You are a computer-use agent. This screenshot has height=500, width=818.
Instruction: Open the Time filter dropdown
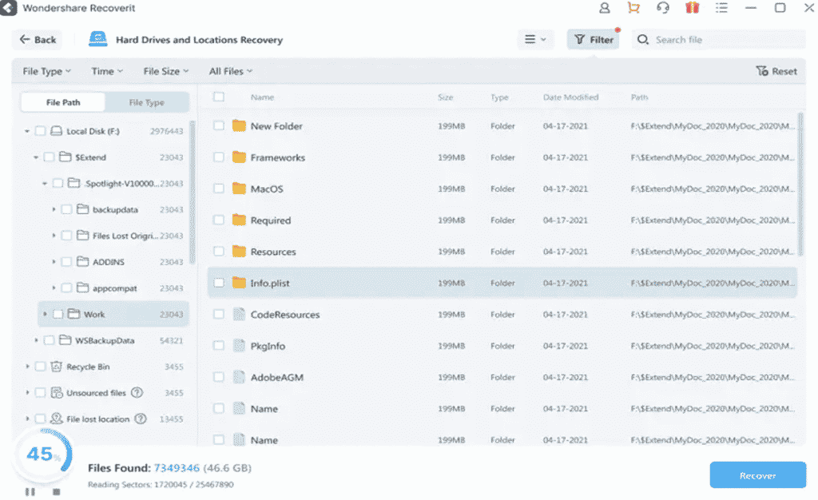[x=107, y=71]
